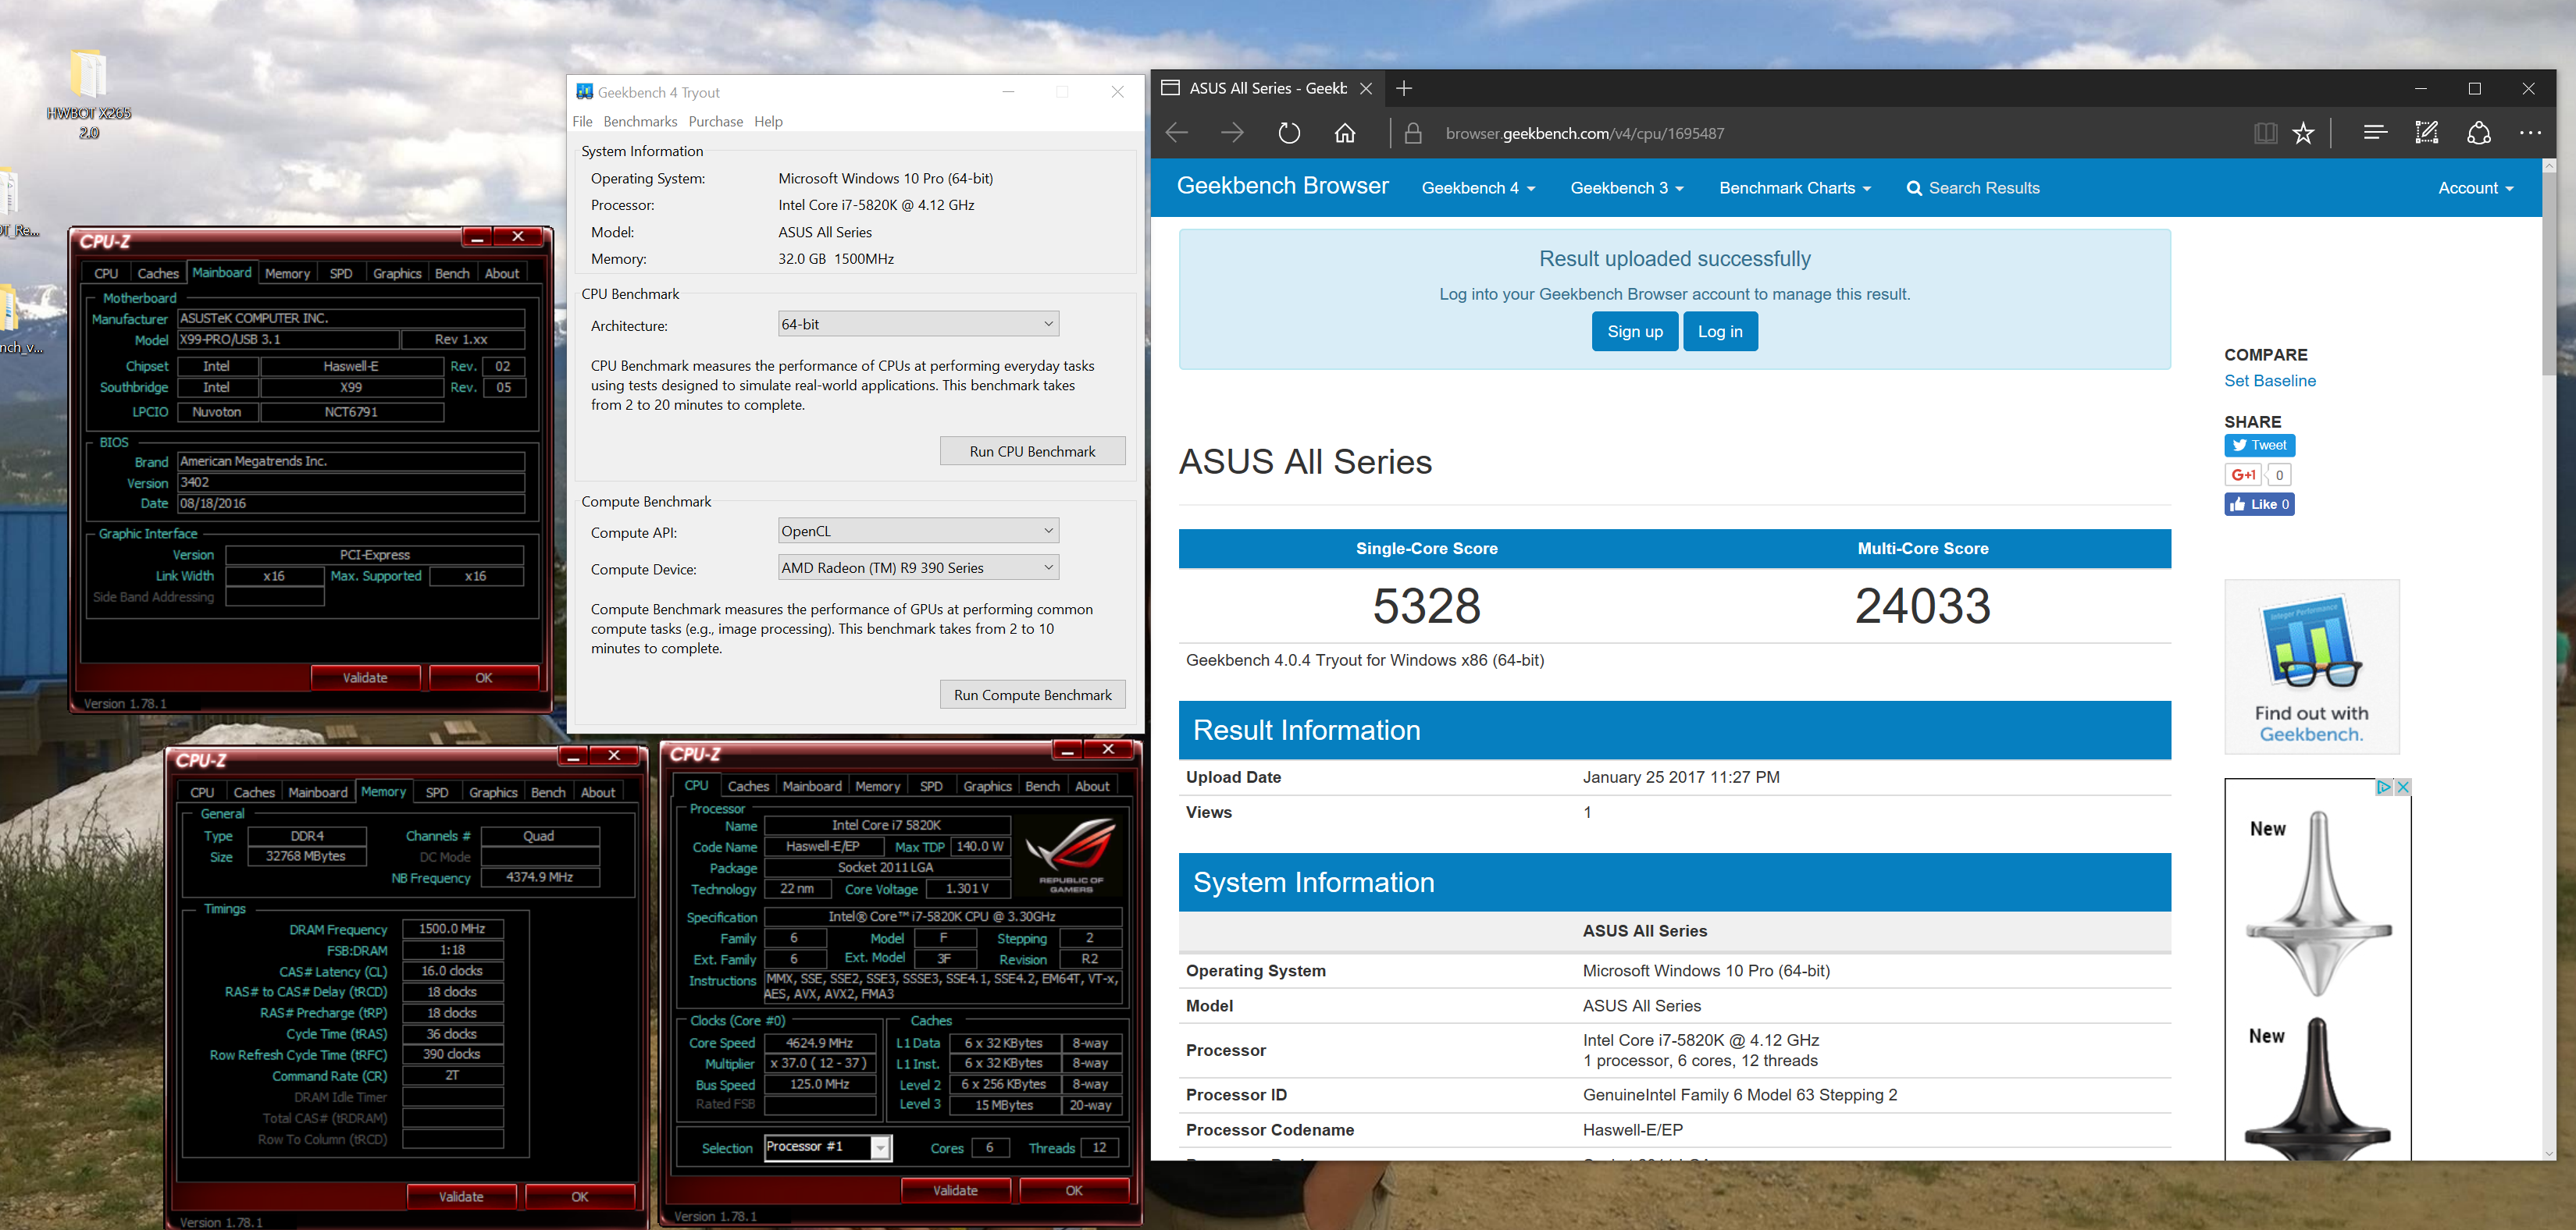2576x1230 pixels.
Task: Click the lock icon beside the URL
Action: click(x=1413, y=133)
